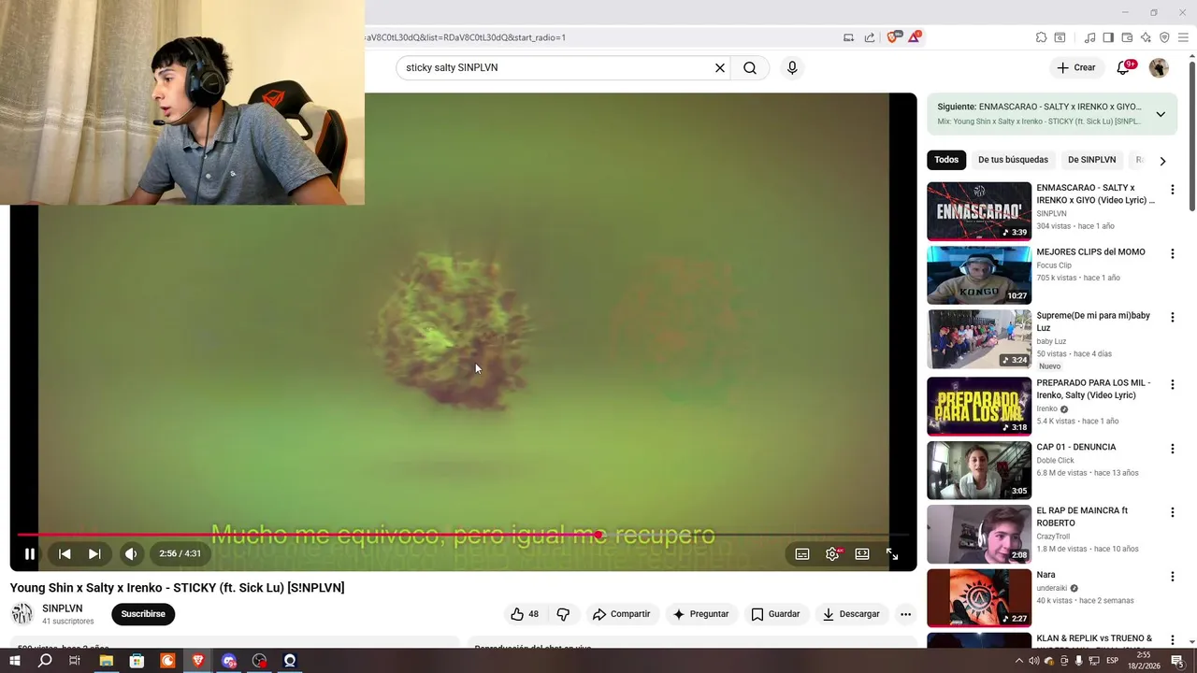The image size is (1197, 673).
Task: Select the 'De SINPLVN' chip
Action: (x=1091, y=160)
